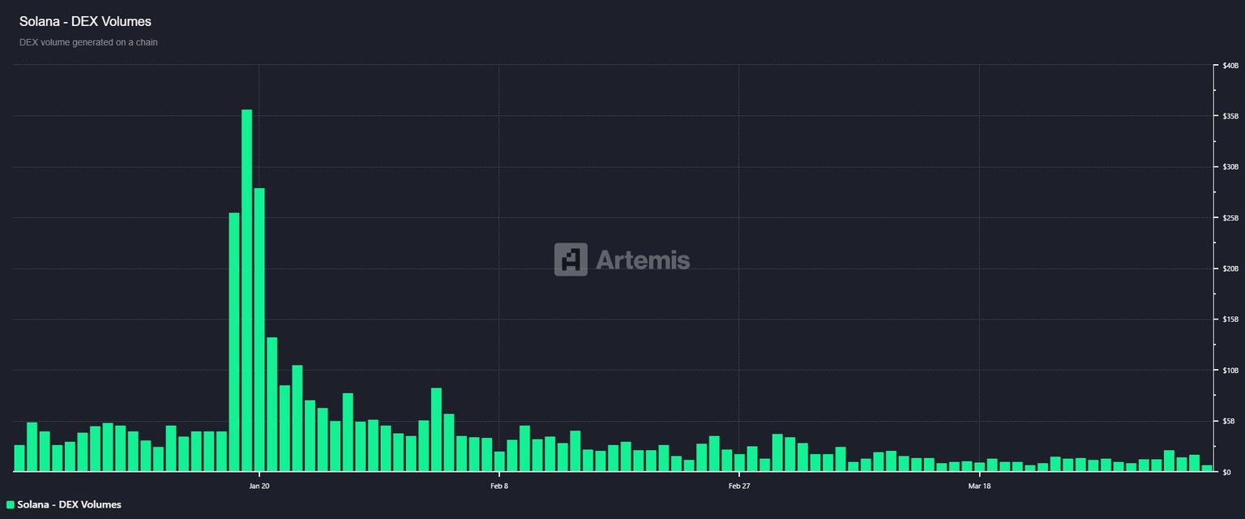Click the "Feb 8" axis label
1245x519 pixels.
pos(500,486)
